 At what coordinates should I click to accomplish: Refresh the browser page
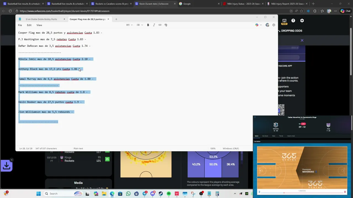(10, 11)
